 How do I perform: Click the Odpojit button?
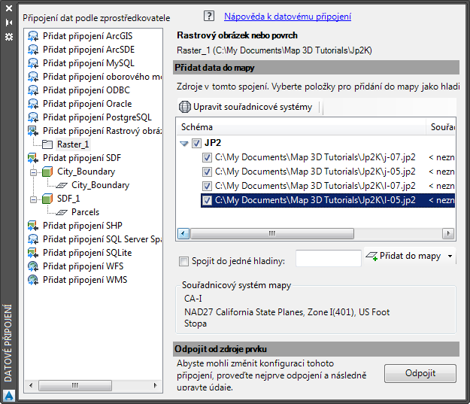(420, 373)
